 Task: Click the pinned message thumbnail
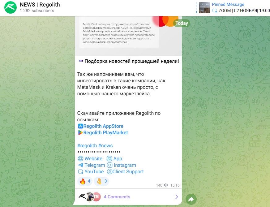pos(204,8)
